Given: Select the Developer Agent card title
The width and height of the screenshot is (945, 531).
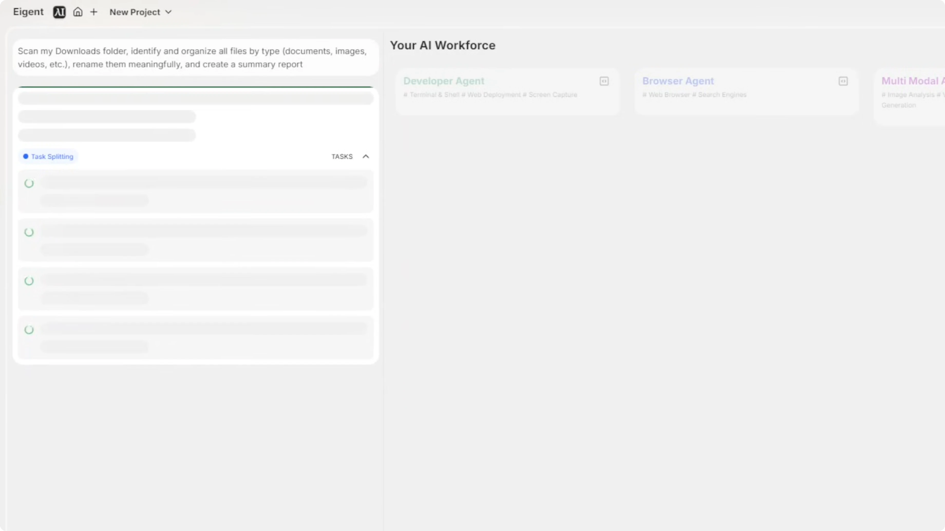Looking at the screenshot, I should [443, 81].
